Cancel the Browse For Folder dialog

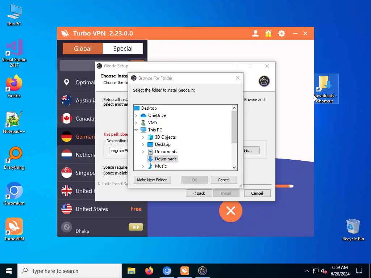click(224, 180)
